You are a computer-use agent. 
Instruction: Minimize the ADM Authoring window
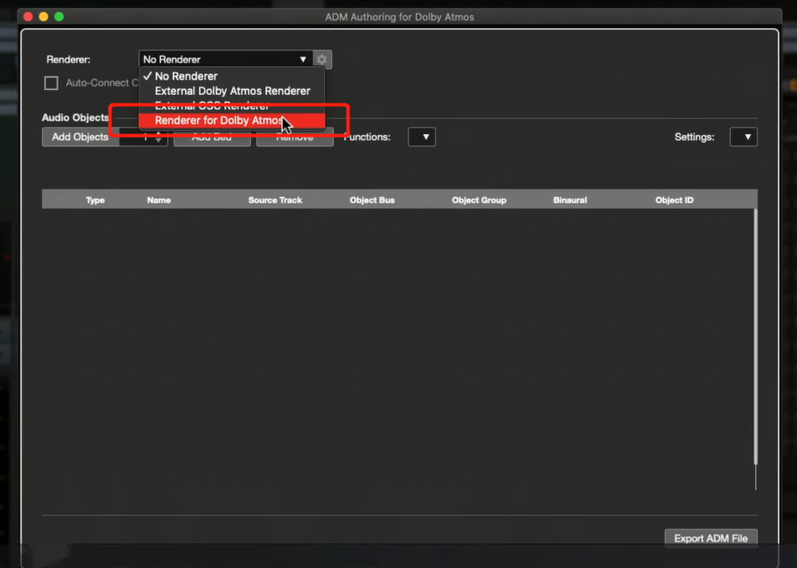click(x=43, y=16)
